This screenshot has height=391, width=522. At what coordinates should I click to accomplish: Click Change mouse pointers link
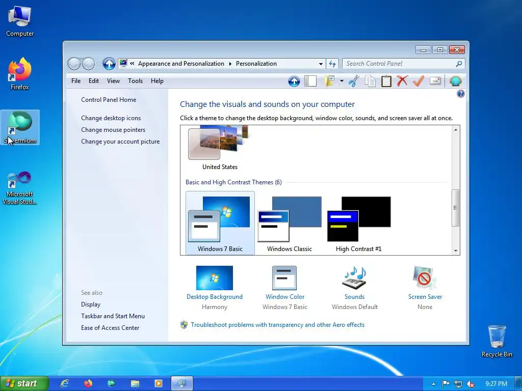point(113,130)
